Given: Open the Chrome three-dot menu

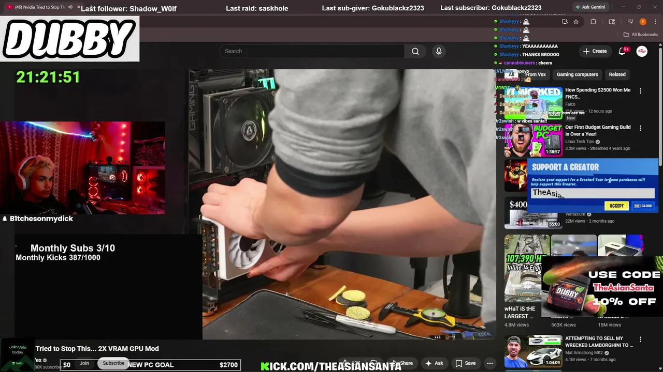Looking at the screenshot, I should (x=655, y=22).
